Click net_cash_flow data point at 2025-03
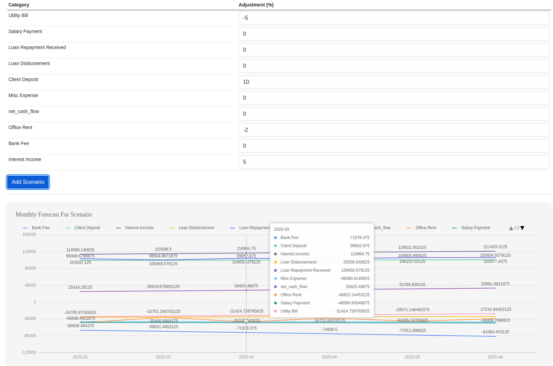The height and width of the screenshot is (366, 553). [x=246, y=290]
